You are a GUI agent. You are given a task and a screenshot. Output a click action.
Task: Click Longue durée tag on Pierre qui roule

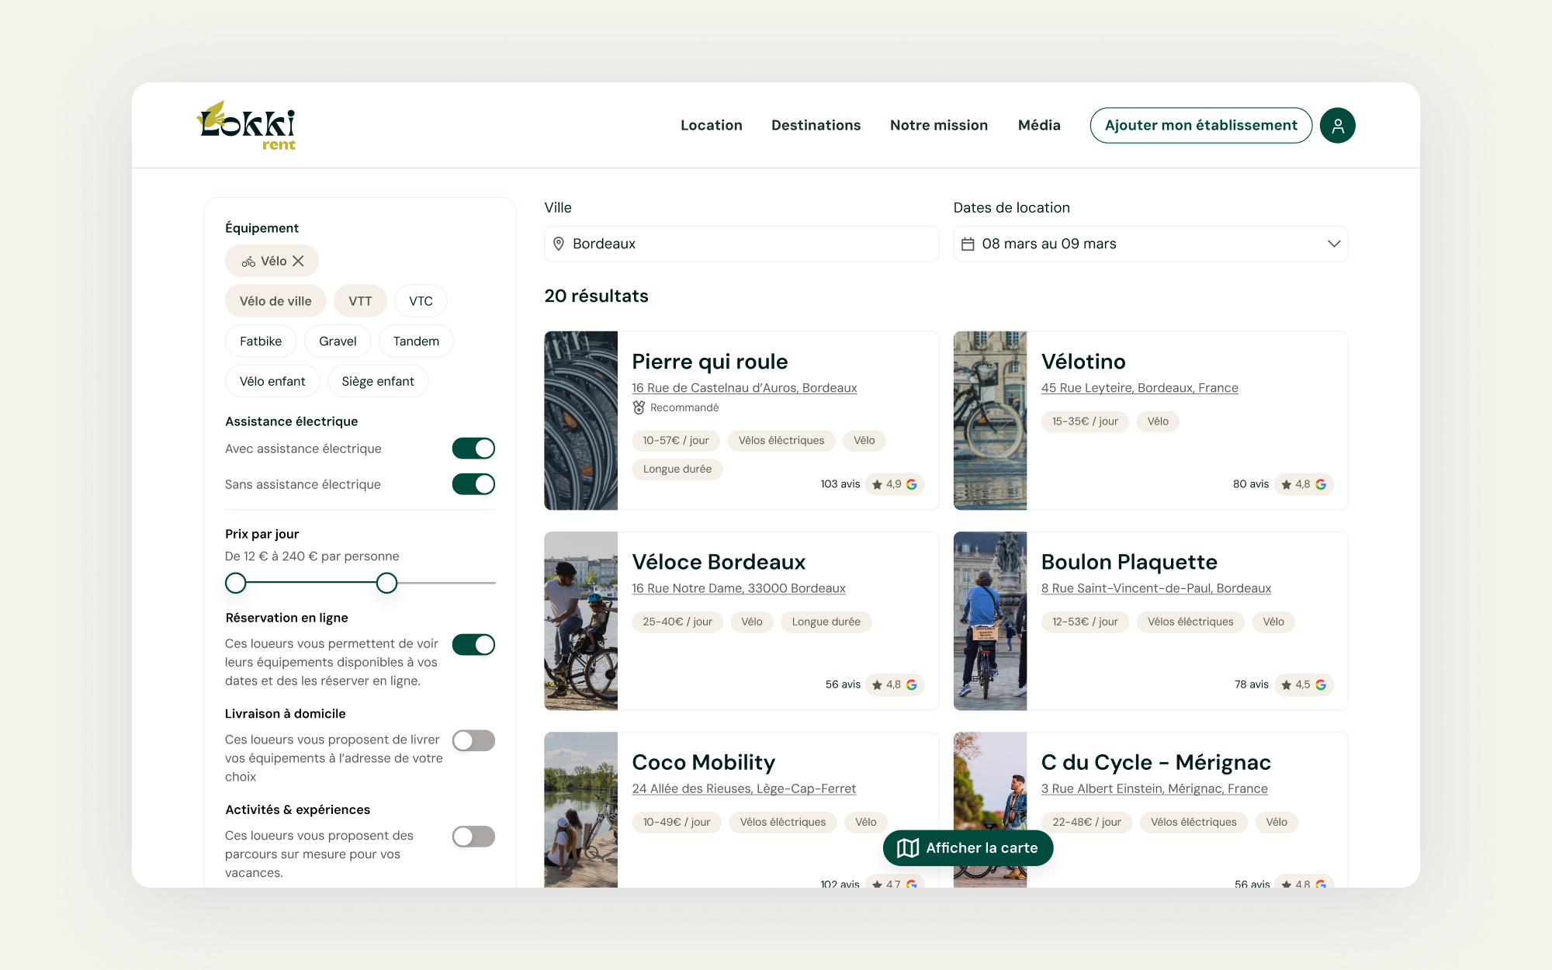click(x=677, y=469)
